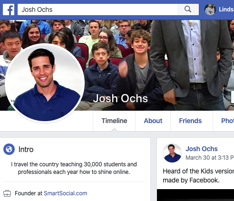The image size is (234, 201).
Task: Open the Friends tab
Action: tap(190, 121)
